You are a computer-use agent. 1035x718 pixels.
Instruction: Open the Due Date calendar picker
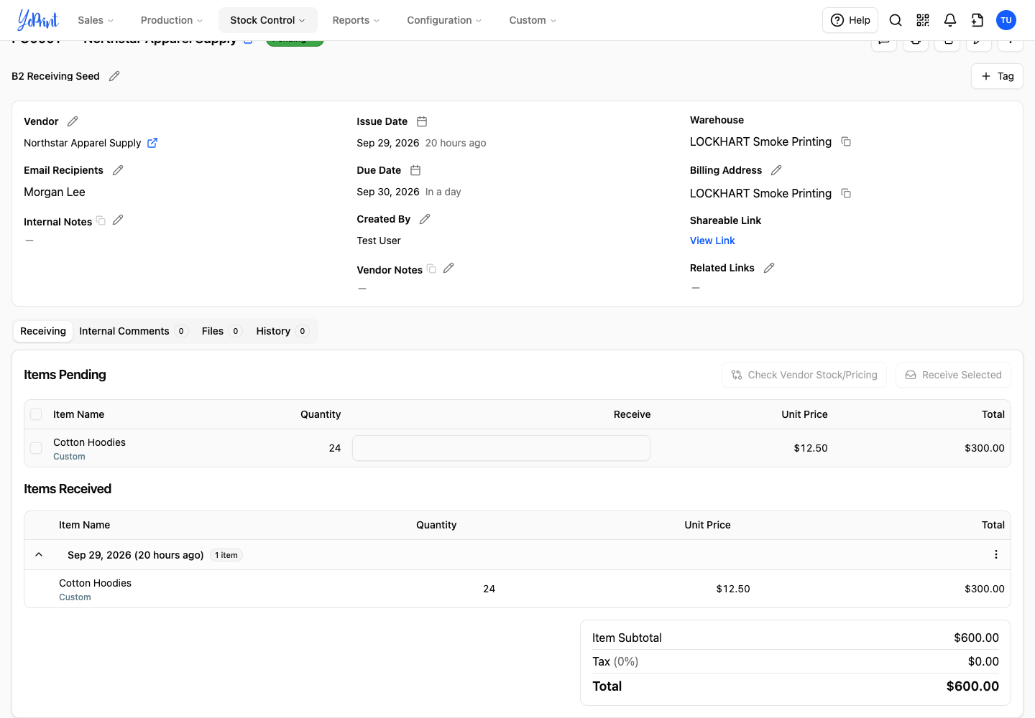(415, 170)
